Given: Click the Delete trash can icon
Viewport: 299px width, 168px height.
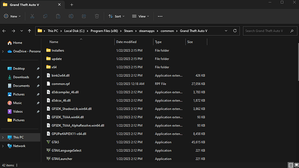Looking at the screenshot, I should (x=97, y=16).
